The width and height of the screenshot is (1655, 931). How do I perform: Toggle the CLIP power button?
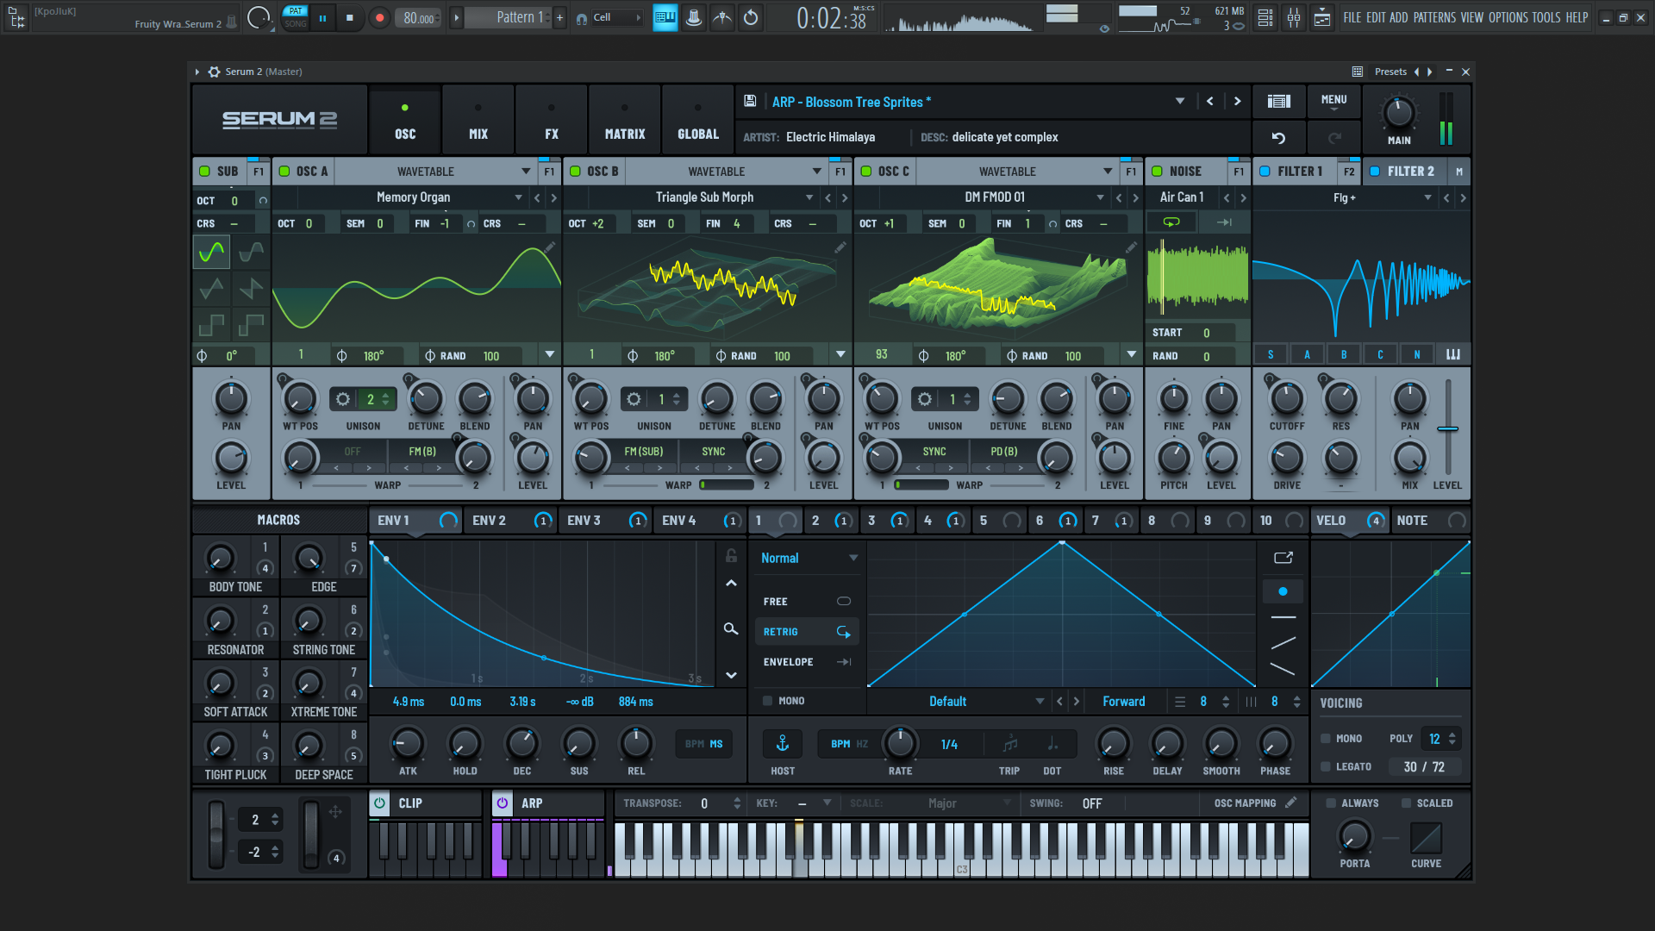click(x=379, y=803)
